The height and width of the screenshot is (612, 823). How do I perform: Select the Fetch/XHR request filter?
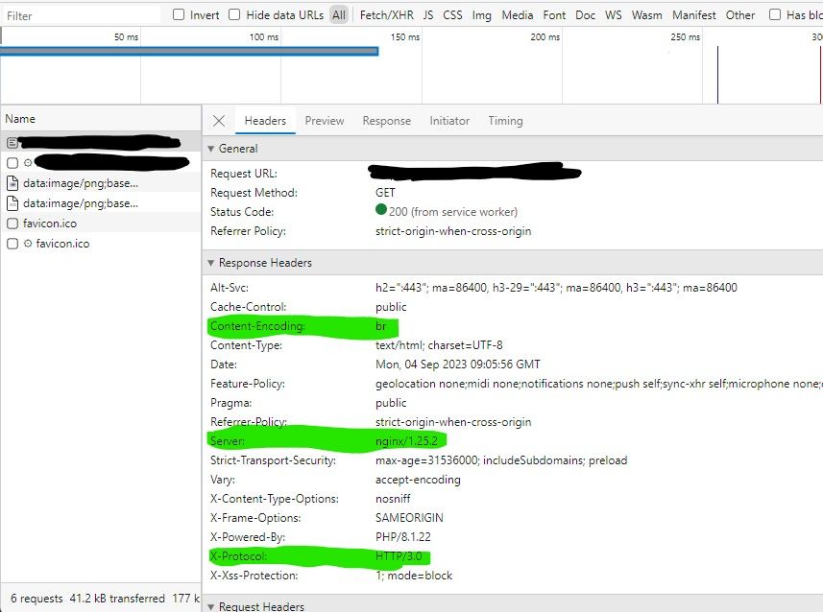point(386,14)
